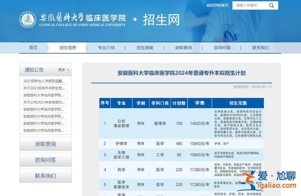Click table header 招生范围
This screenshot has height=196, width=301.
238,103
